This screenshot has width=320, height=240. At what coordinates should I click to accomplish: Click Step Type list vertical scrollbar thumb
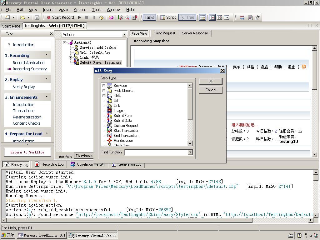point(190,104)
